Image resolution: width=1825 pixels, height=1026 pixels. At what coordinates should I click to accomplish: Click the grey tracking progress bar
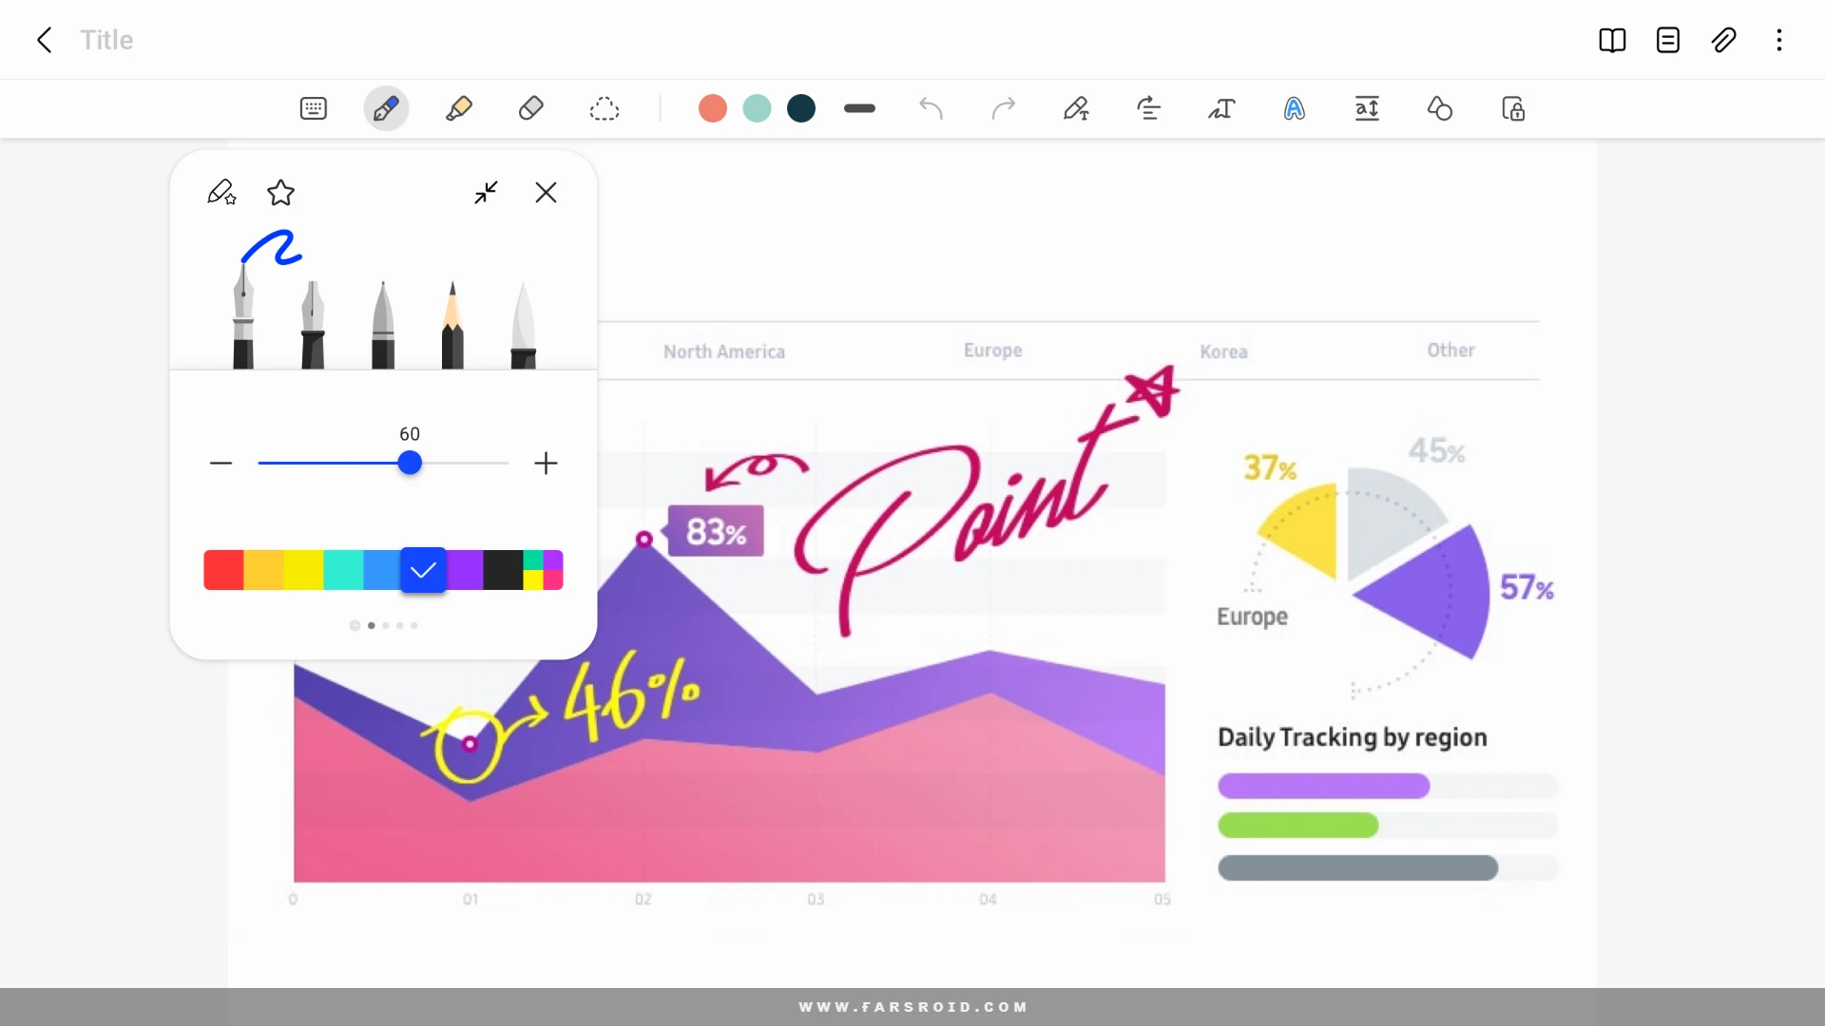pos(1357,867)
